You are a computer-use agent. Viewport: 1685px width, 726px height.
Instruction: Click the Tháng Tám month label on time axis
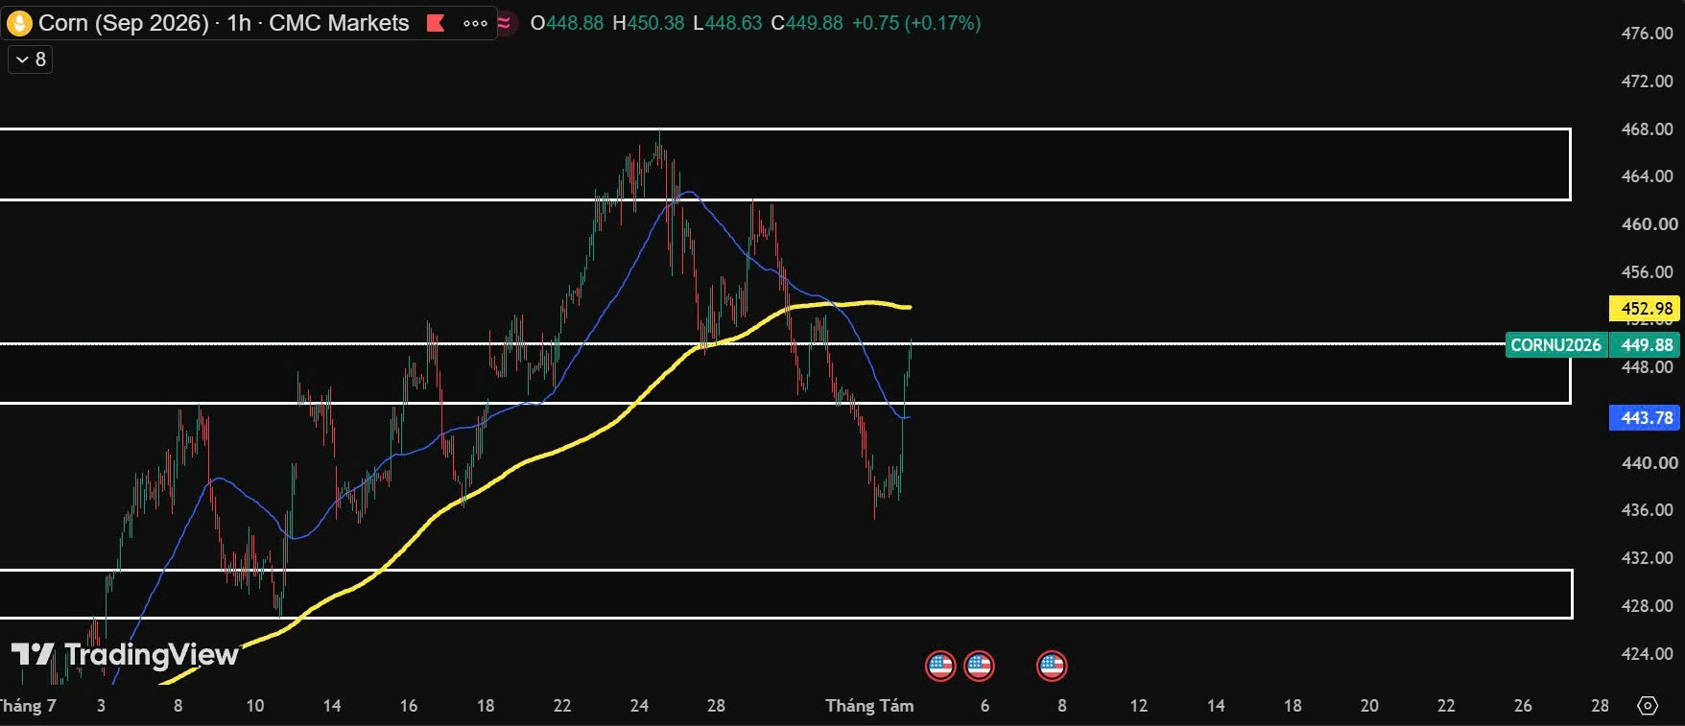point(869,706)
